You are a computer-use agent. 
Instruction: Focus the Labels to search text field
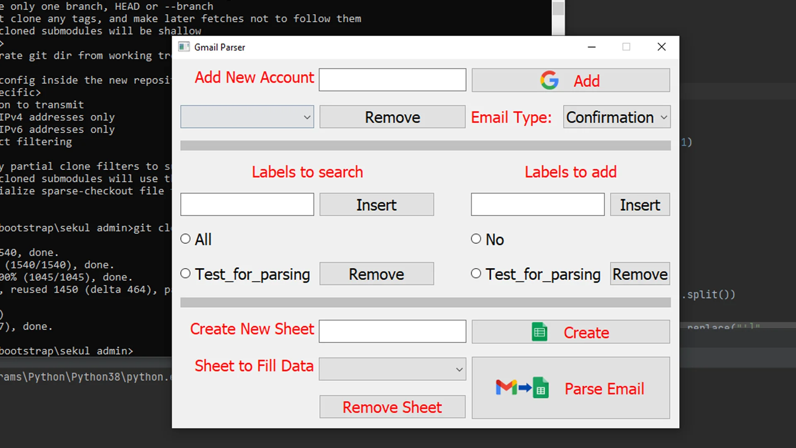click(247, 204)
